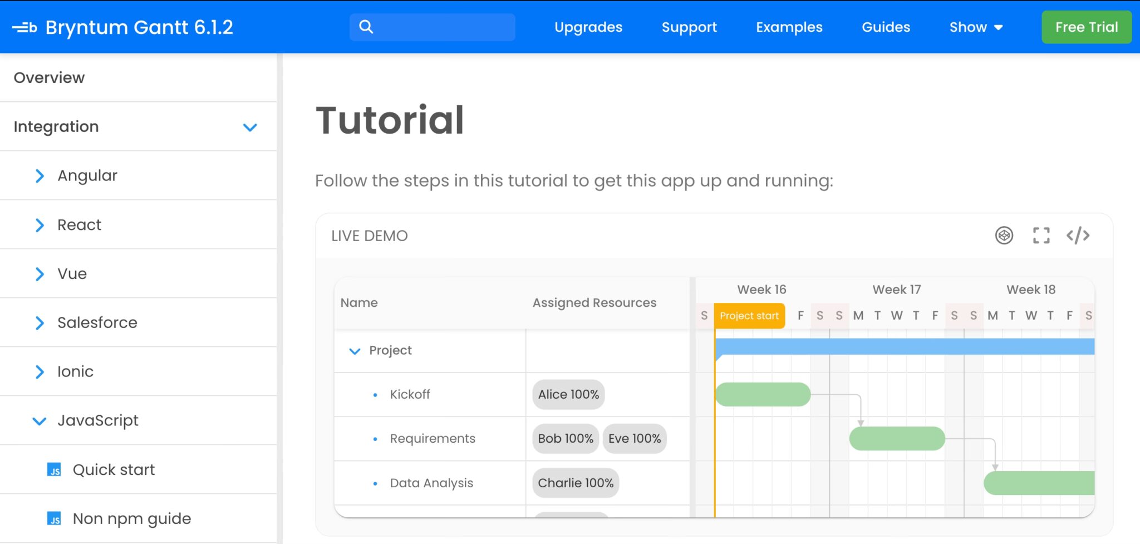Click the Bryntum Gantt 6.1.2 title
1140x544 pixels.
pos(139,27)
